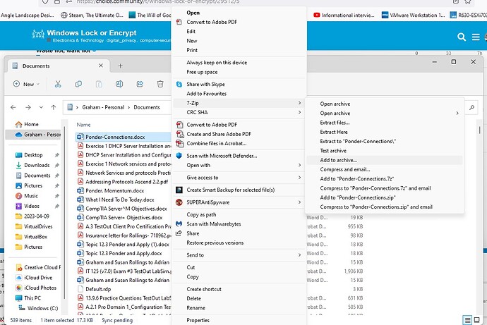
Task: Open Creative Cloud Files in navigation pane
Action: click(x=42, y=267)
